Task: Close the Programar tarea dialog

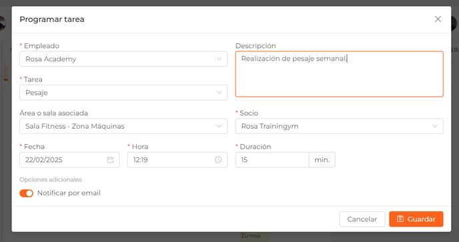Action: (438, 19)
